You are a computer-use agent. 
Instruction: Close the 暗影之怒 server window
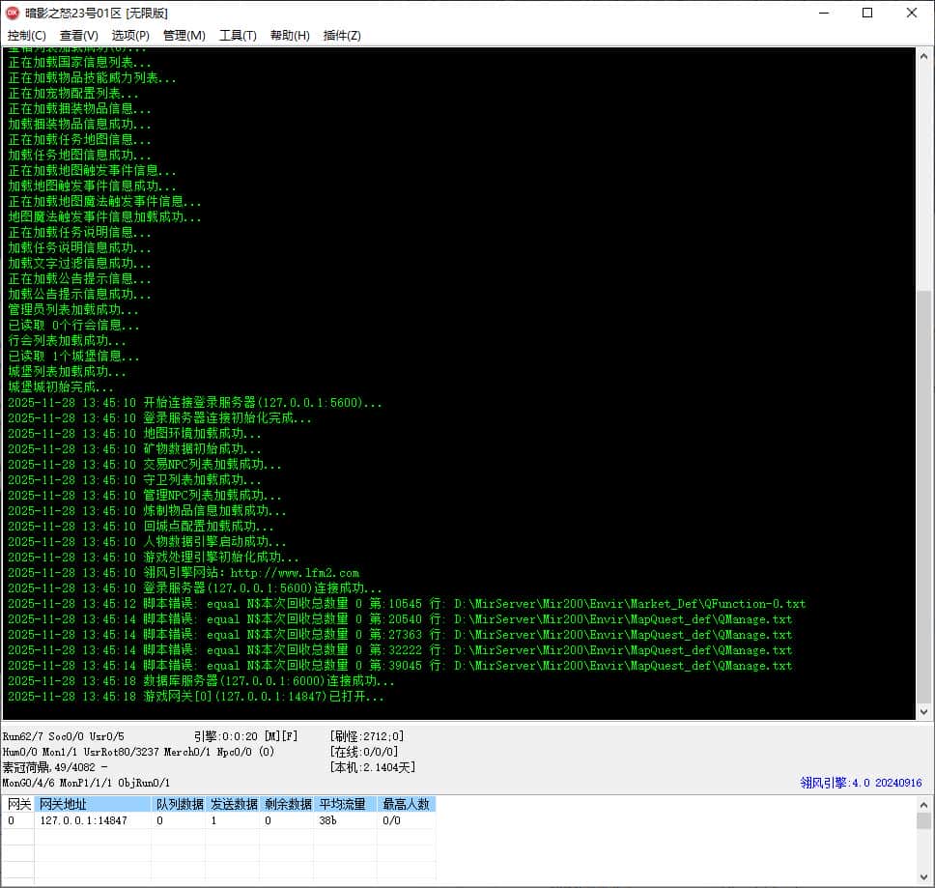(x=912, y=13)
